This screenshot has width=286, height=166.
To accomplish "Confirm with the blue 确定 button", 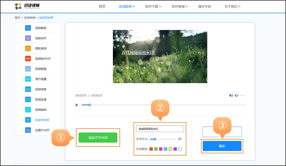I will [222, 146].
